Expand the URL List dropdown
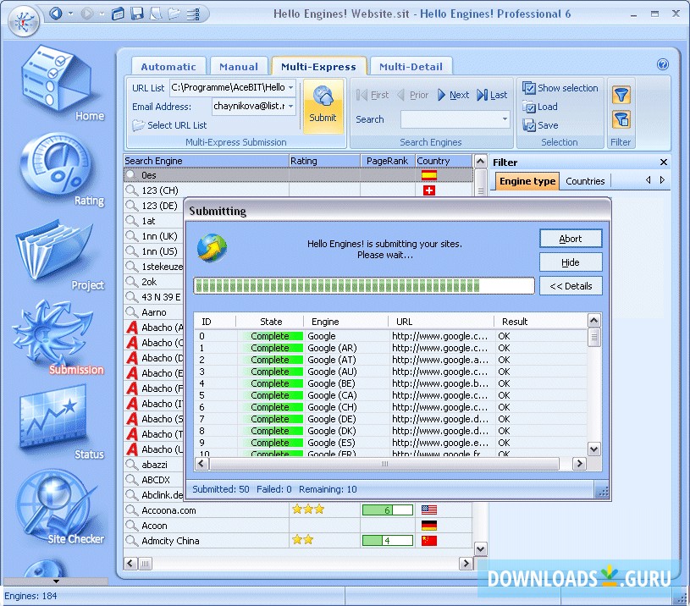 click(290, 87)
